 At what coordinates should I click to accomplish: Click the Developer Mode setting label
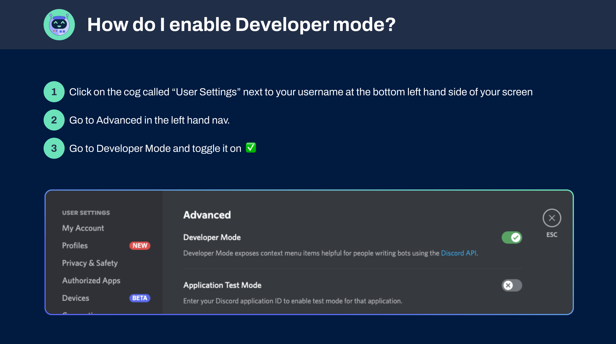coord(212,238)
